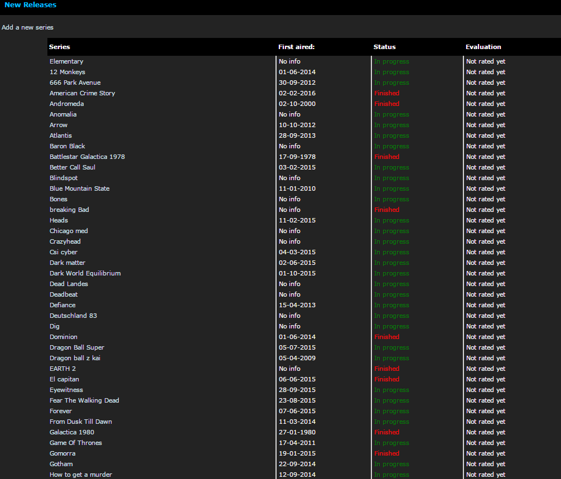The height and width of the screenshot is (479, 561).
Task: Open the Dominion series
Action: [64, 337]
